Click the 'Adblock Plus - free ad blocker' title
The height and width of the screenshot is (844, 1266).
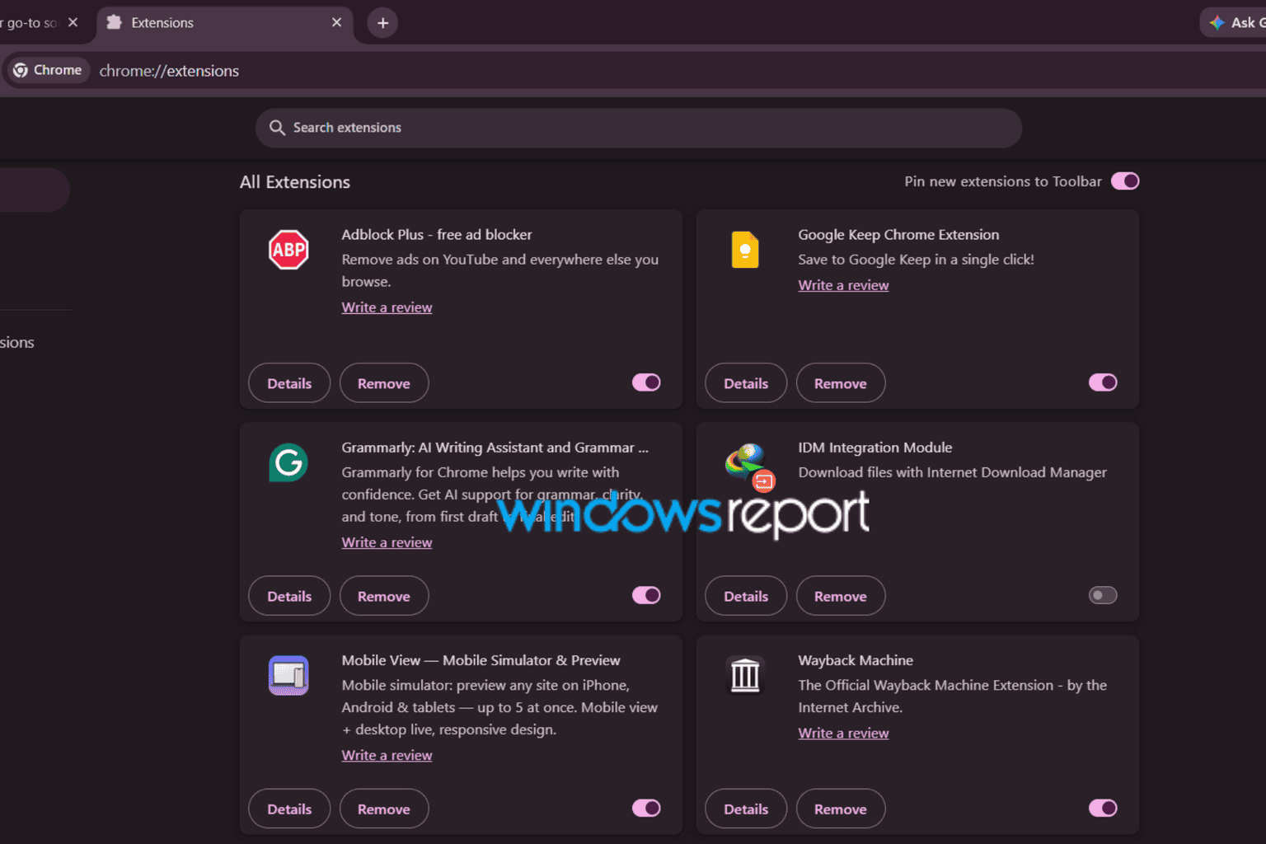[437, 235]
